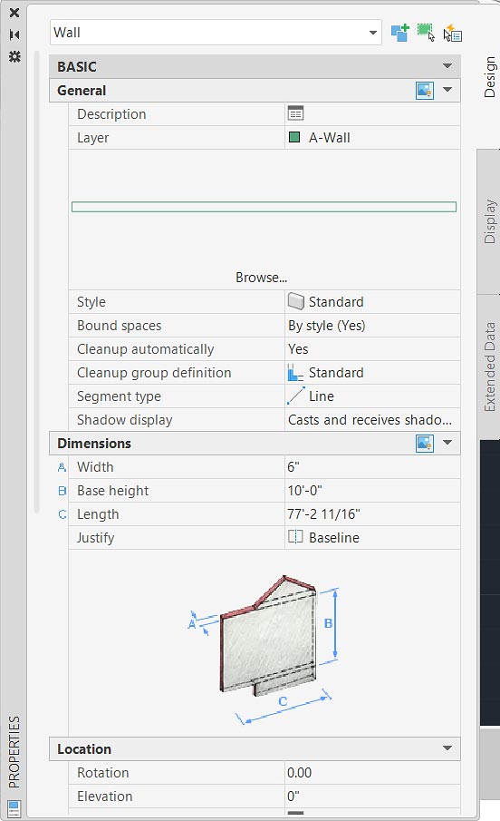Screen dimensions: 500x821
Task: Click the Select Objects icon
Action: [426, 33]
